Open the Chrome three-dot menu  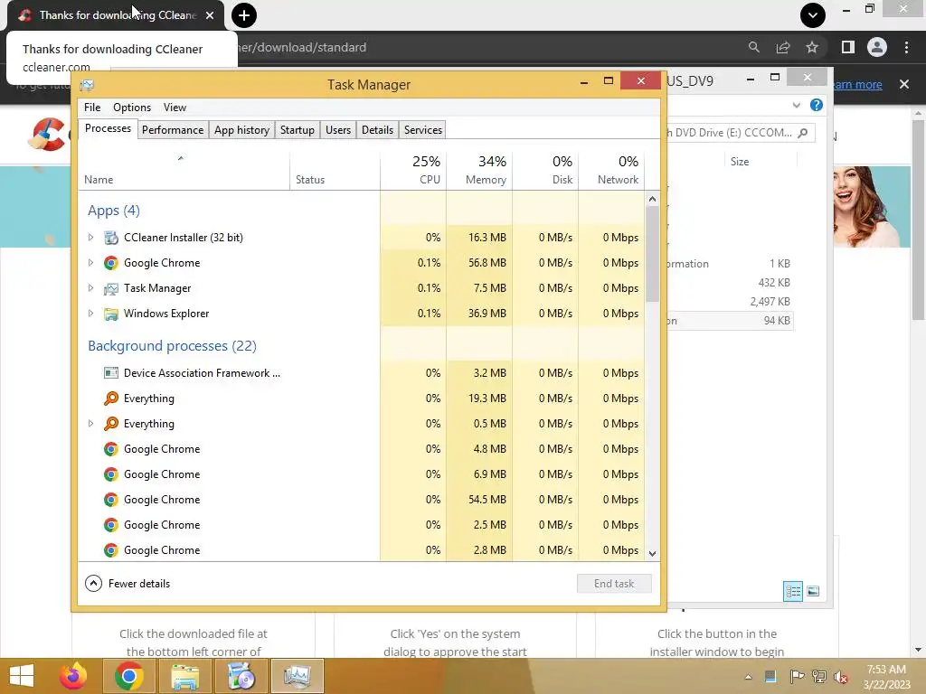(906, 47)
